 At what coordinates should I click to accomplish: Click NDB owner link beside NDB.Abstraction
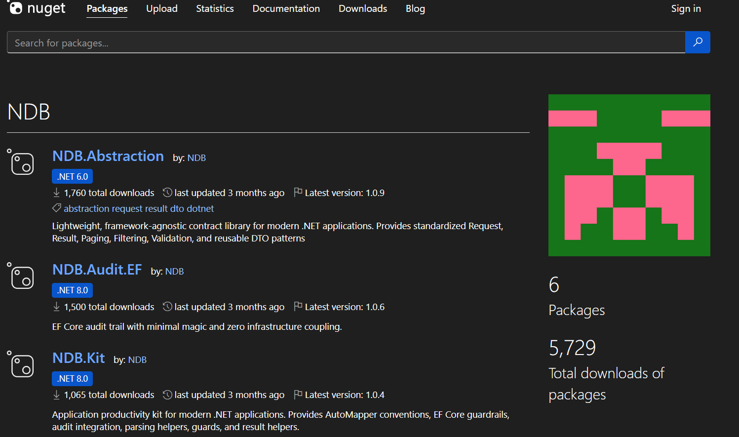pyautogui.click(x=196, y=158)
